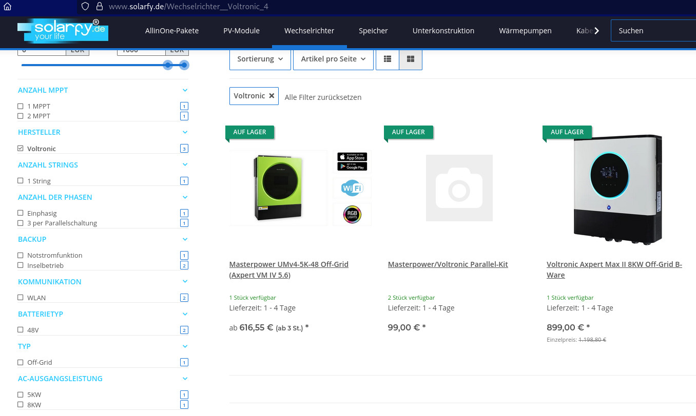Reset all filters via Alle Filter zurücksetzen
This screenshot has width=696, height=416.
323,97
